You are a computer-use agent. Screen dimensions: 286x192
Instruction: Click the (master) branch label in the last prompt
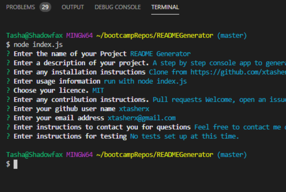coord(232,155)
